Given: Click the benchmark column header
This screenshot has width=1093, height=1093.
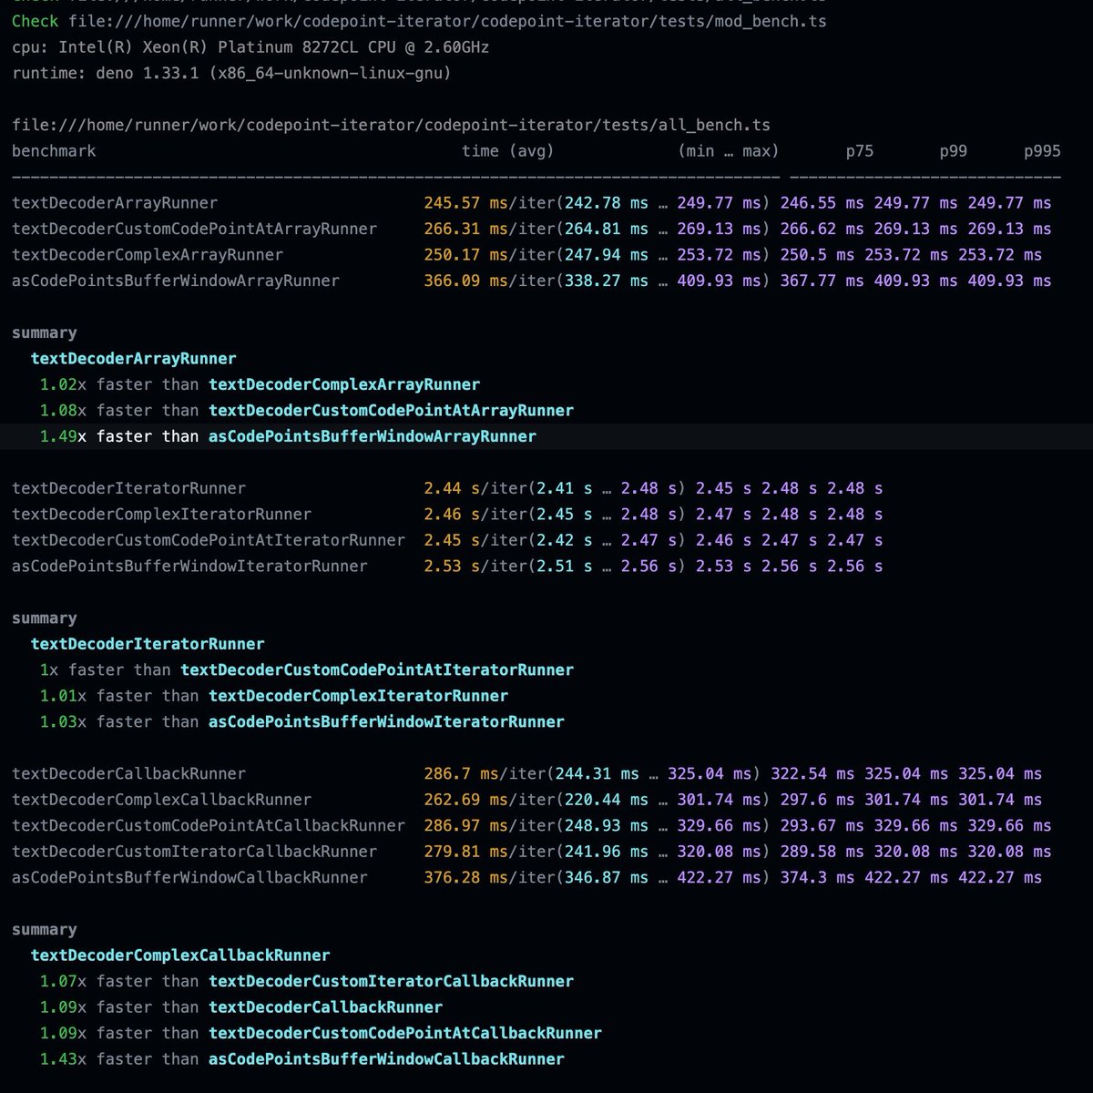Looking at the screenshot, I should pos(53,151).
